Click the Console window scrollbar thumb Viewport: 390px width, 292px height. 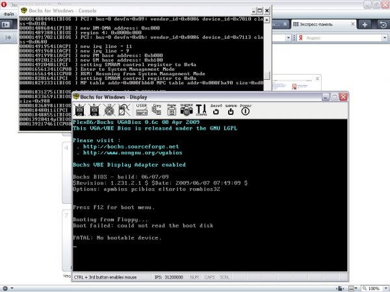tap(266, 75)
